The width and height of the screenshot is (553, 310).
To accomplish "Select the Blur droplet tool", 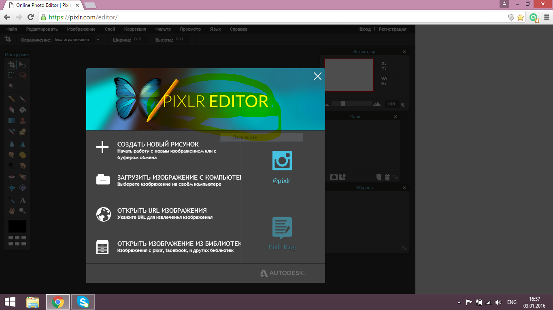I will [x=12, y=144].
